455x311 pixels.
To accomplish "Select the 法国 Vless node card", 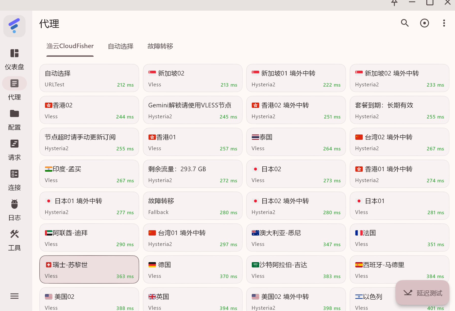I will click(x=399, y=238).
